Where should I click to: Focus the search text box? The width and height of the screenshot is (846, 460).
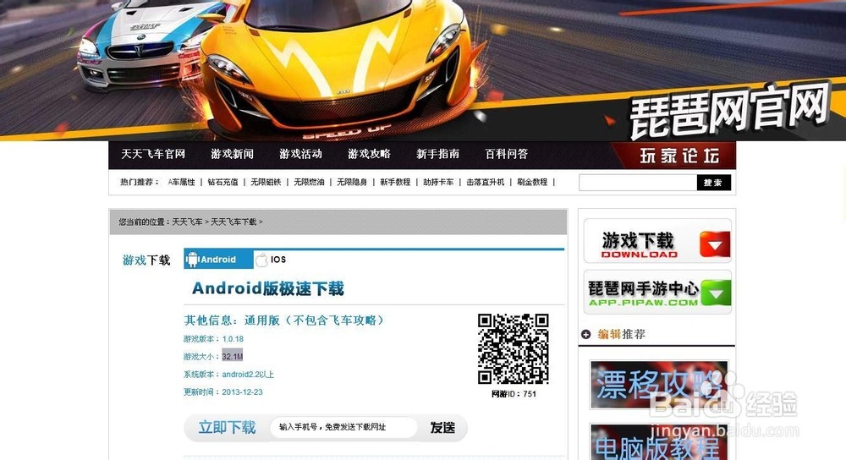pyautogui.click(x=637, y=183)
